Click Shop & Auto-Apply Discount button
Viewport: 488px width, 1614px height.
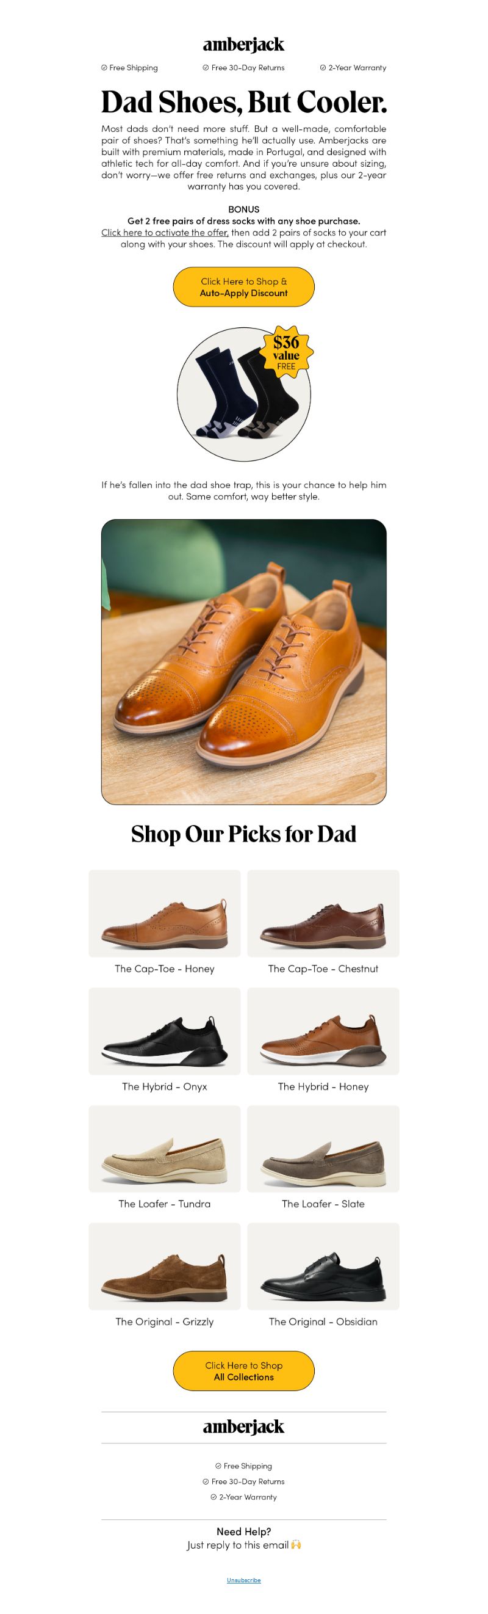243,287
